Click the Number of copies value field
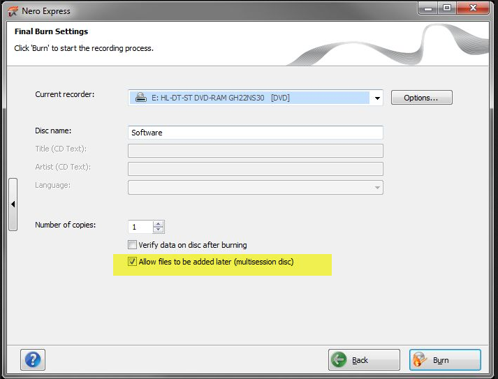The height and width of the screenshot is (379, 498). tap(140, 227)
